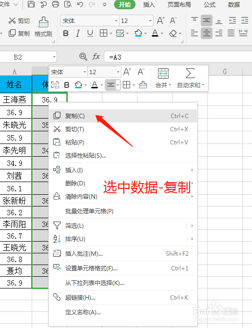Choose Define Name (定义名称) menu item
This screenshot has height=328, width=252.
point(123,312)
